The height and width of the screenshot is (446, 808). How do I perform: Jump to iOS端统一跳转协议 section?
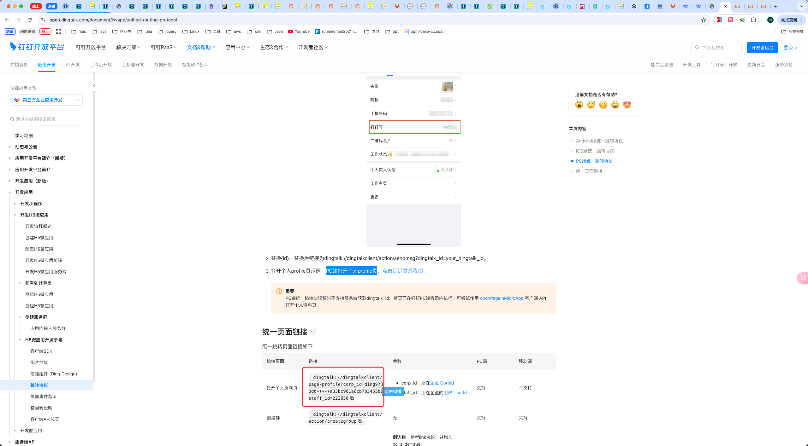(595, 151)
